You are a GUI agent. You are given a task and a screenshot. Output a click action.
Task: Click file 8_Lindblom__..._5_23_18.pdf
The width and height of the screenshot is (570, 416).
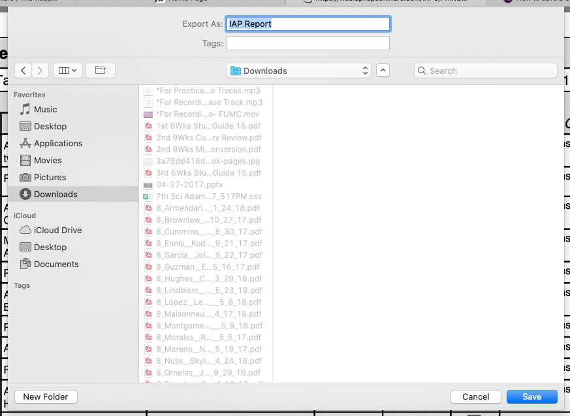coord(206,291)
